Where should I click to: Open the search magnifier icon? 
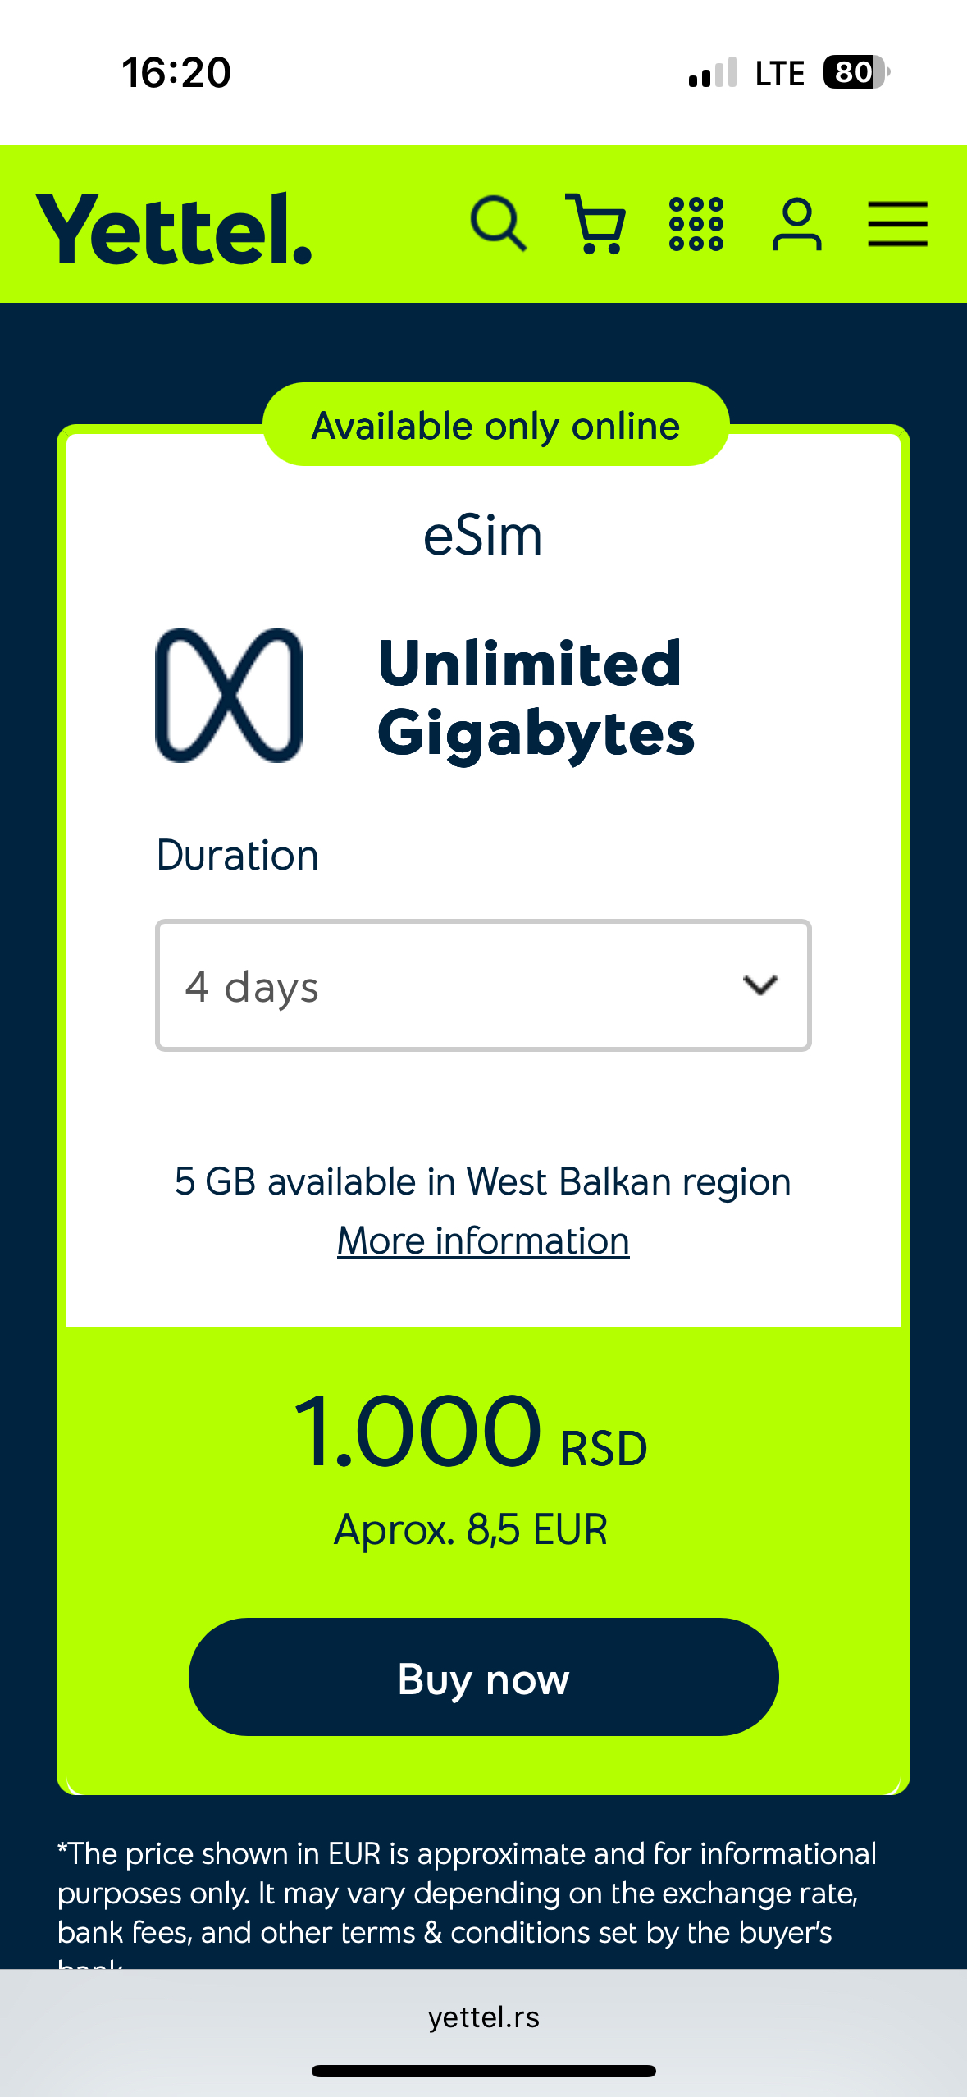click(x=499, y=223)
